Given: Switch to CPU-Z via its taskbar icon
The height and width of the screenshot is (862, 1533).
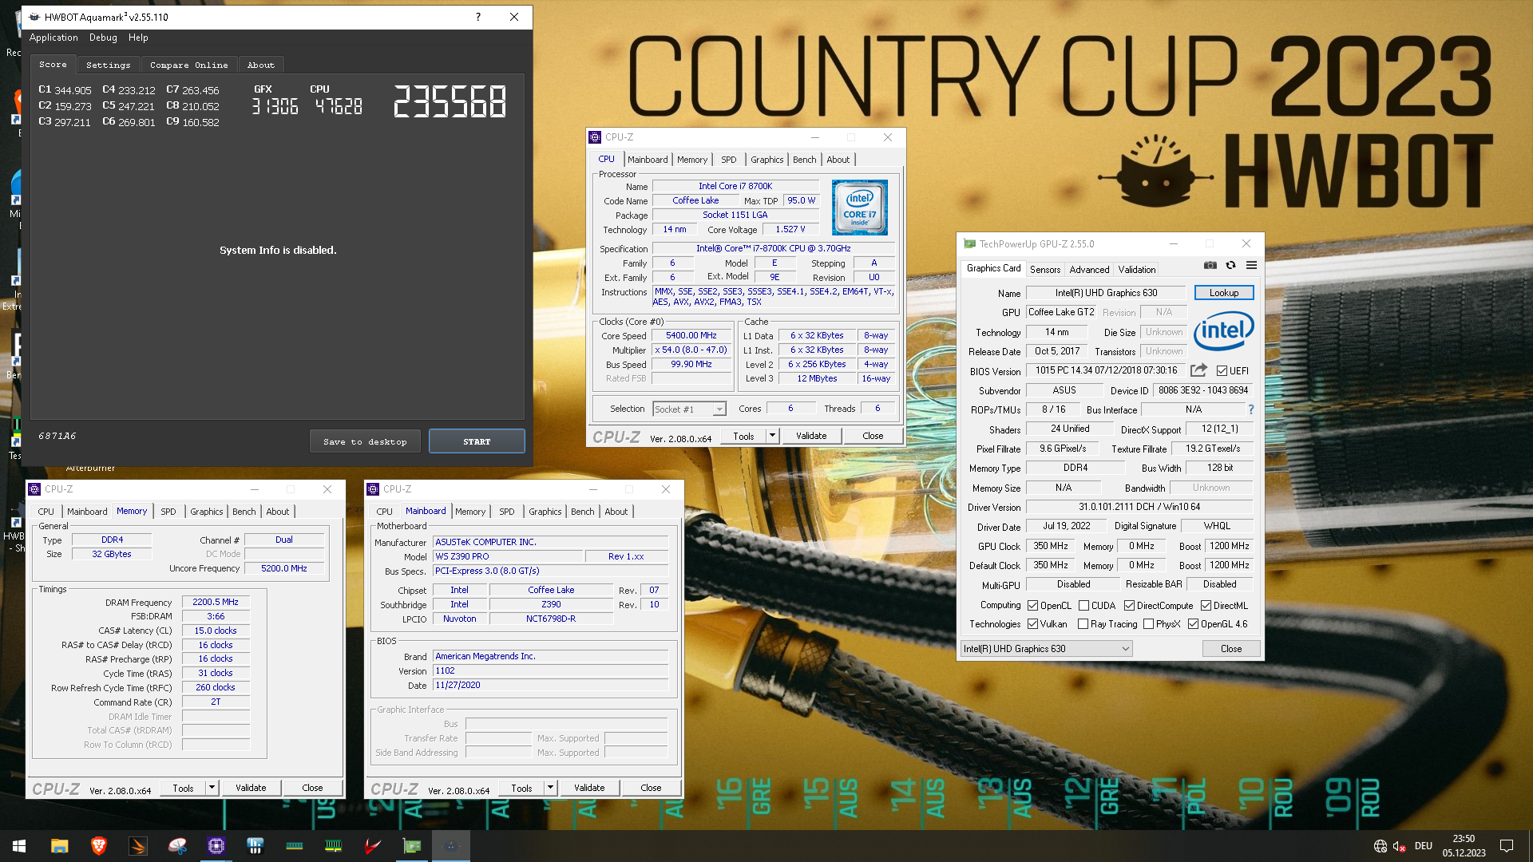Looking at the screenshot, I should [x=216, y=846].
